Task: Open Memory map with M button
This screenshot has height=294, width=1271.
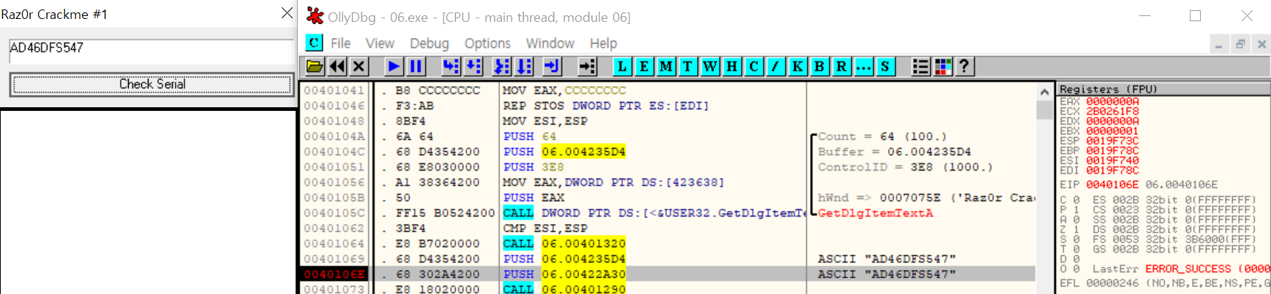Action: [666, 67]
